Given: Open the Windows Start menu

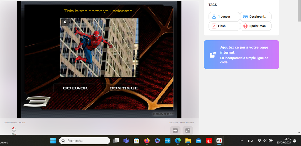Looking at the screenshot, I should click(53, 141).
